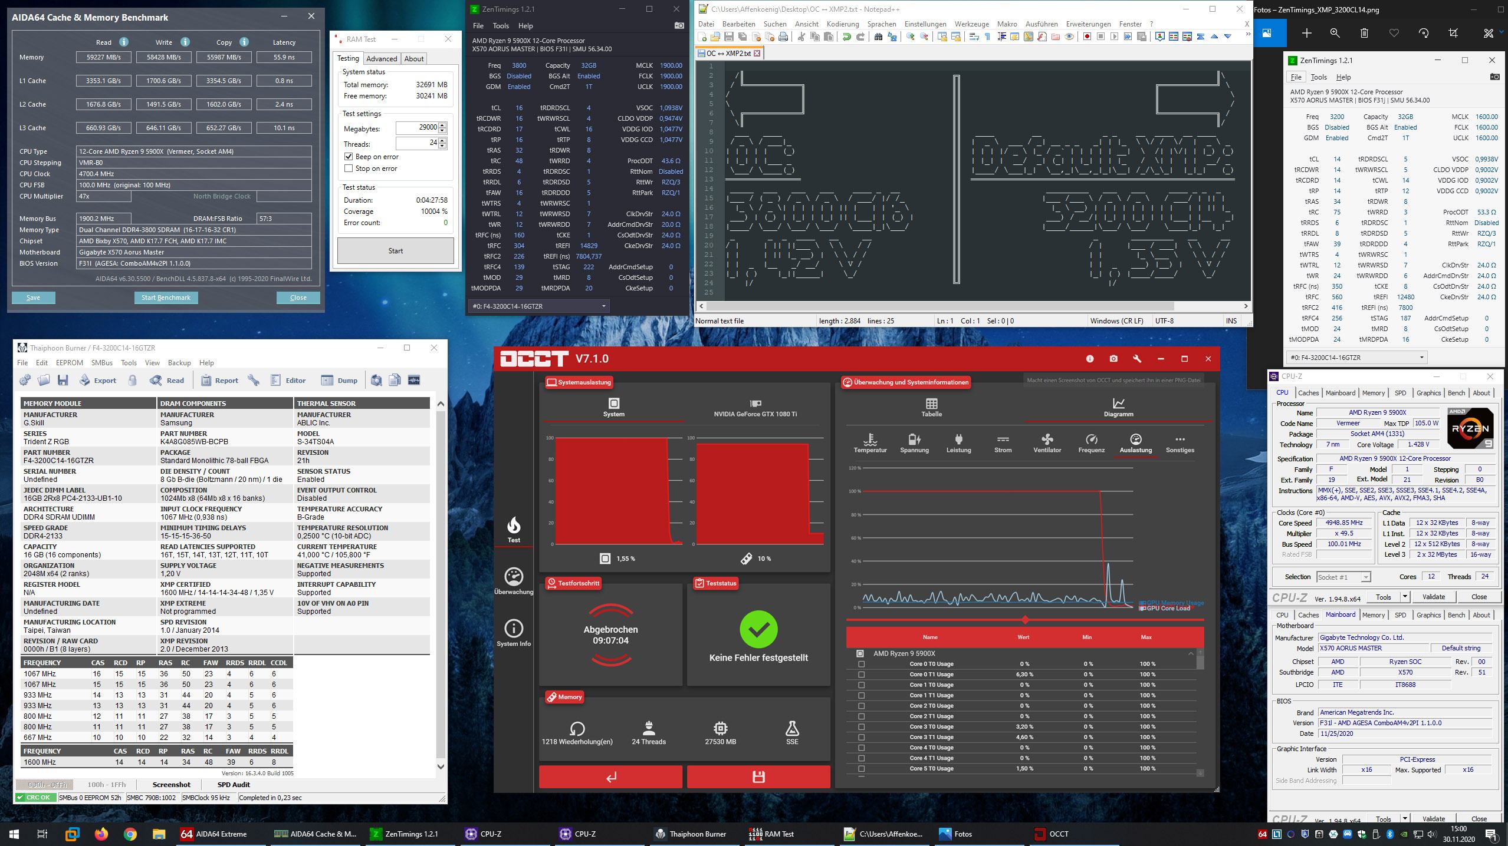Click the Start Benchmark button in AIDA64
This screenshot has height=846, width=1508.
tap(166, 298)
